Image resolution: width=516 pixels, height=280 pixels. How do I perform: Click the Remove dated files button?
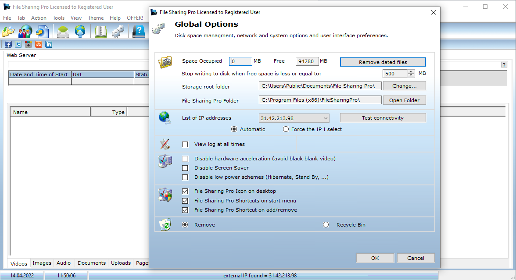383,62
